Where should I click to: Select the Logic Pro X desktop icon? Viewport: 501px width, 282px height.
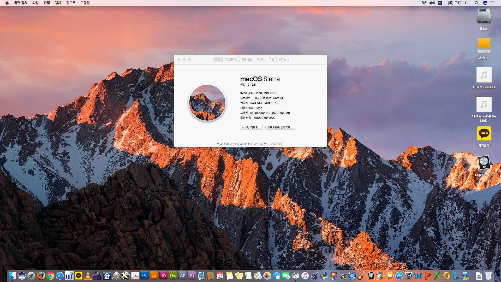click(x=484, y=163)
